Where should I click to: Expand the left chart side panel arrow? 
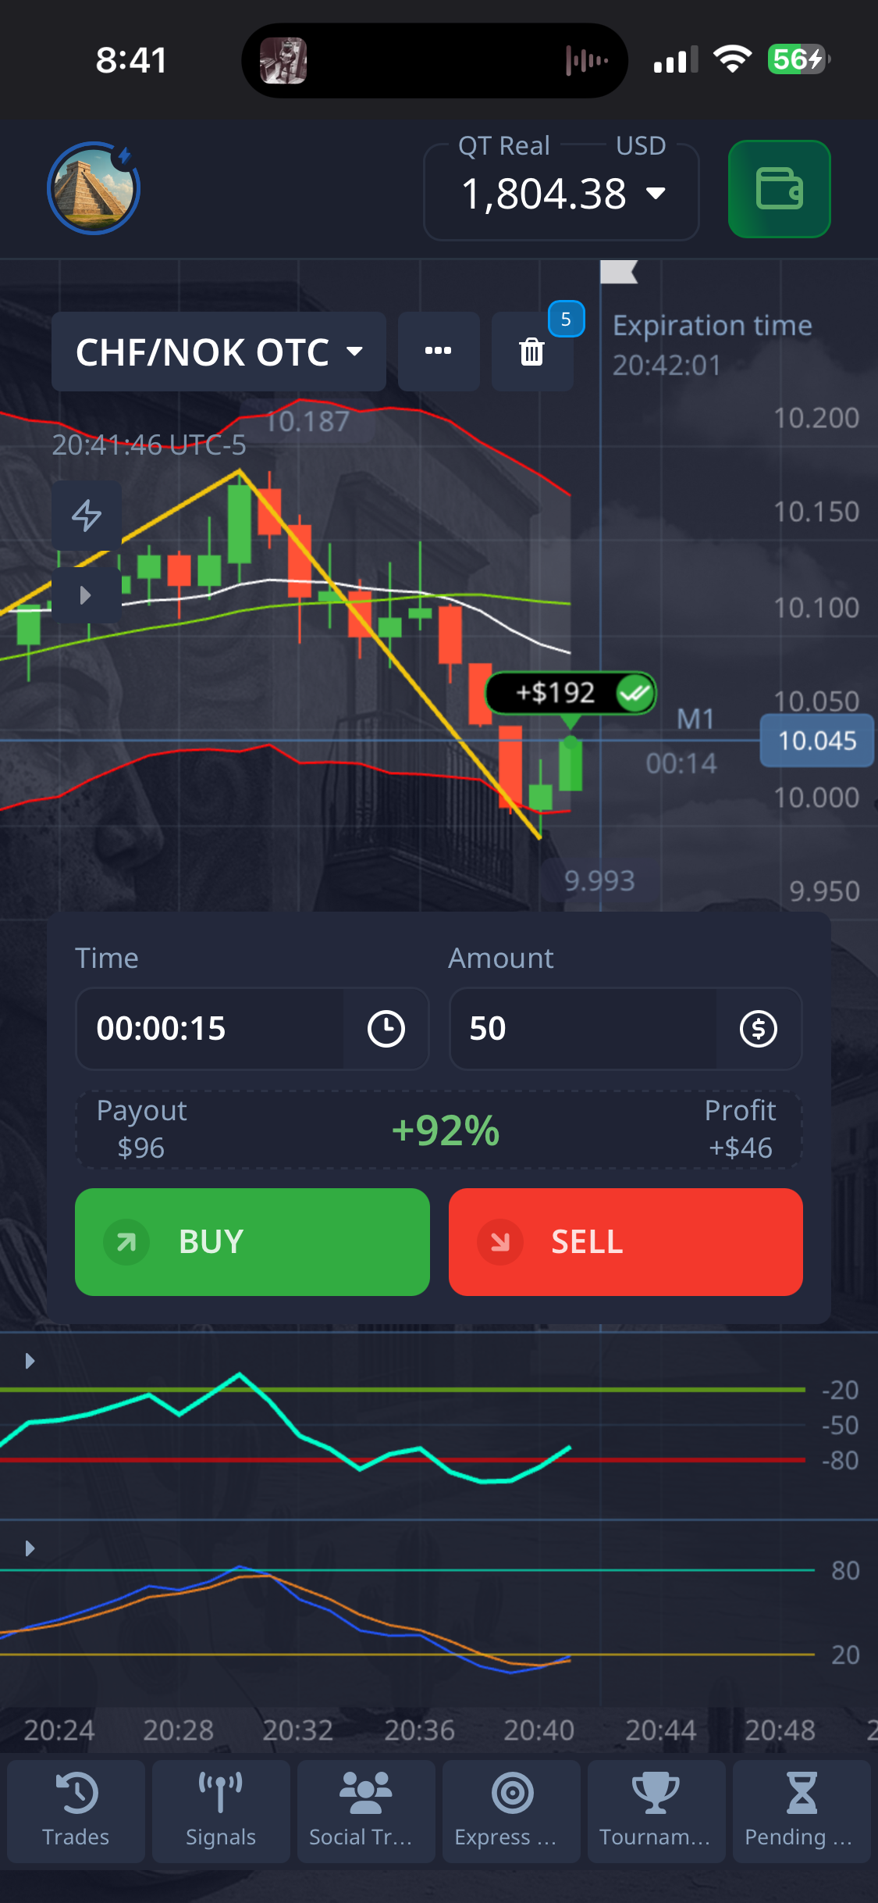coord(86,595)
